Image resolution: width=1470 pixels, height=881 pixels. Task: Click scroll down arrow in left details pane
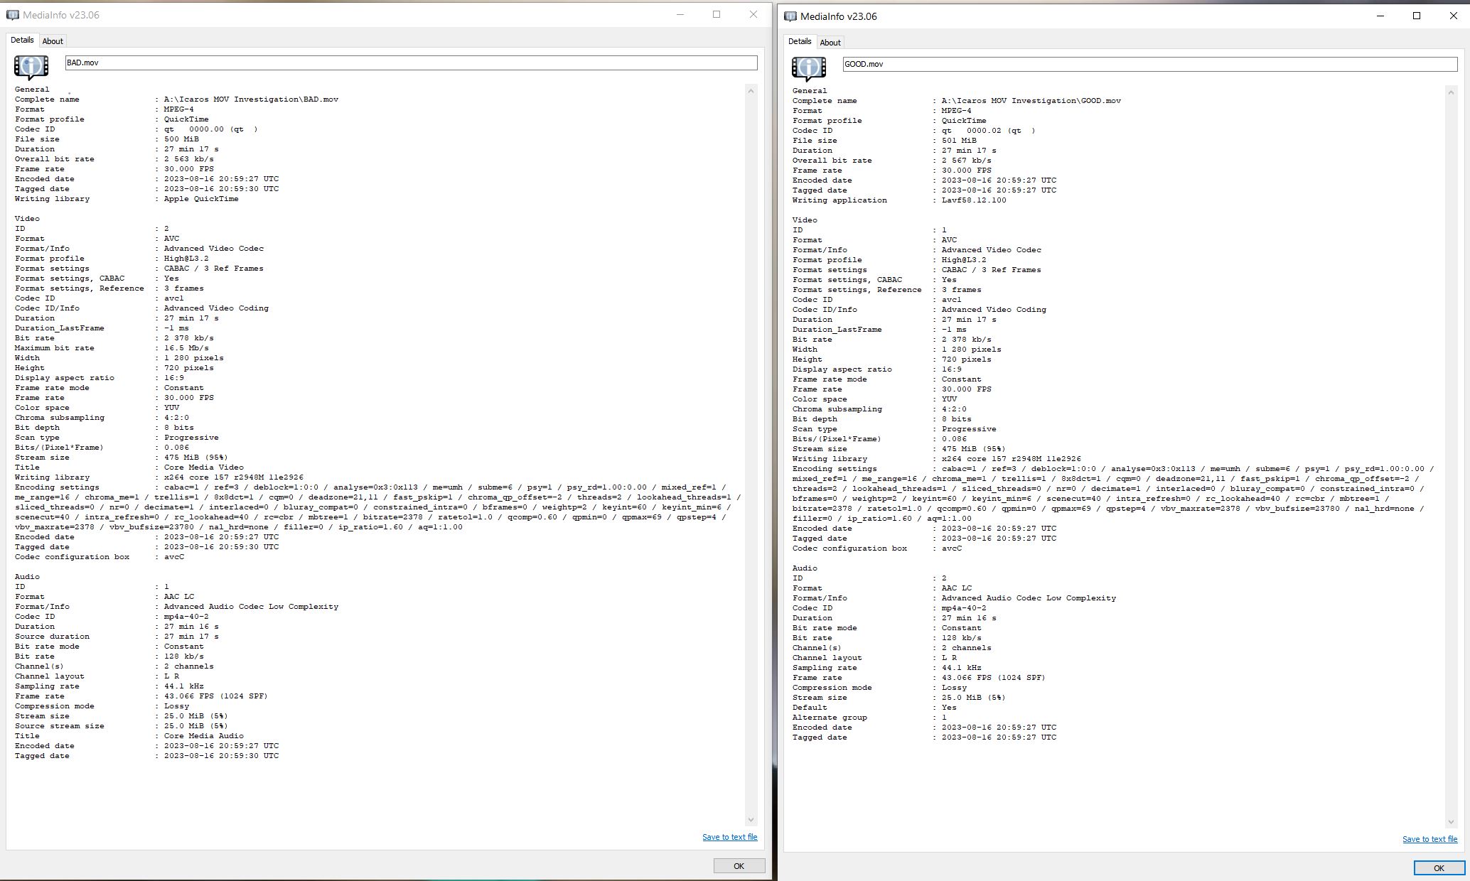click(751, 820)
